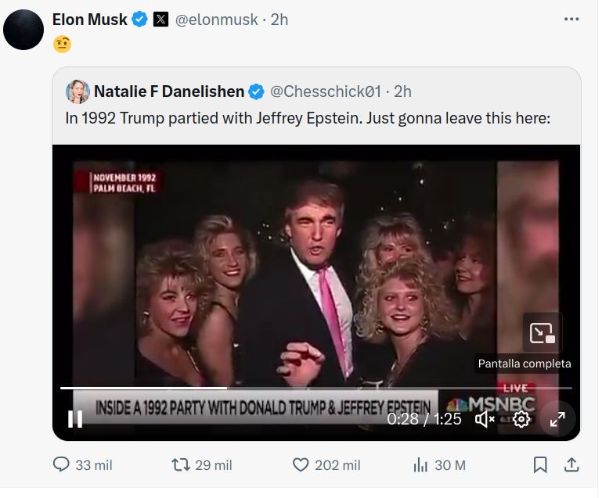Open the quoted post's 2h timestamp
The height and width of the screenshot is (498, 613).
click(402, 91)
